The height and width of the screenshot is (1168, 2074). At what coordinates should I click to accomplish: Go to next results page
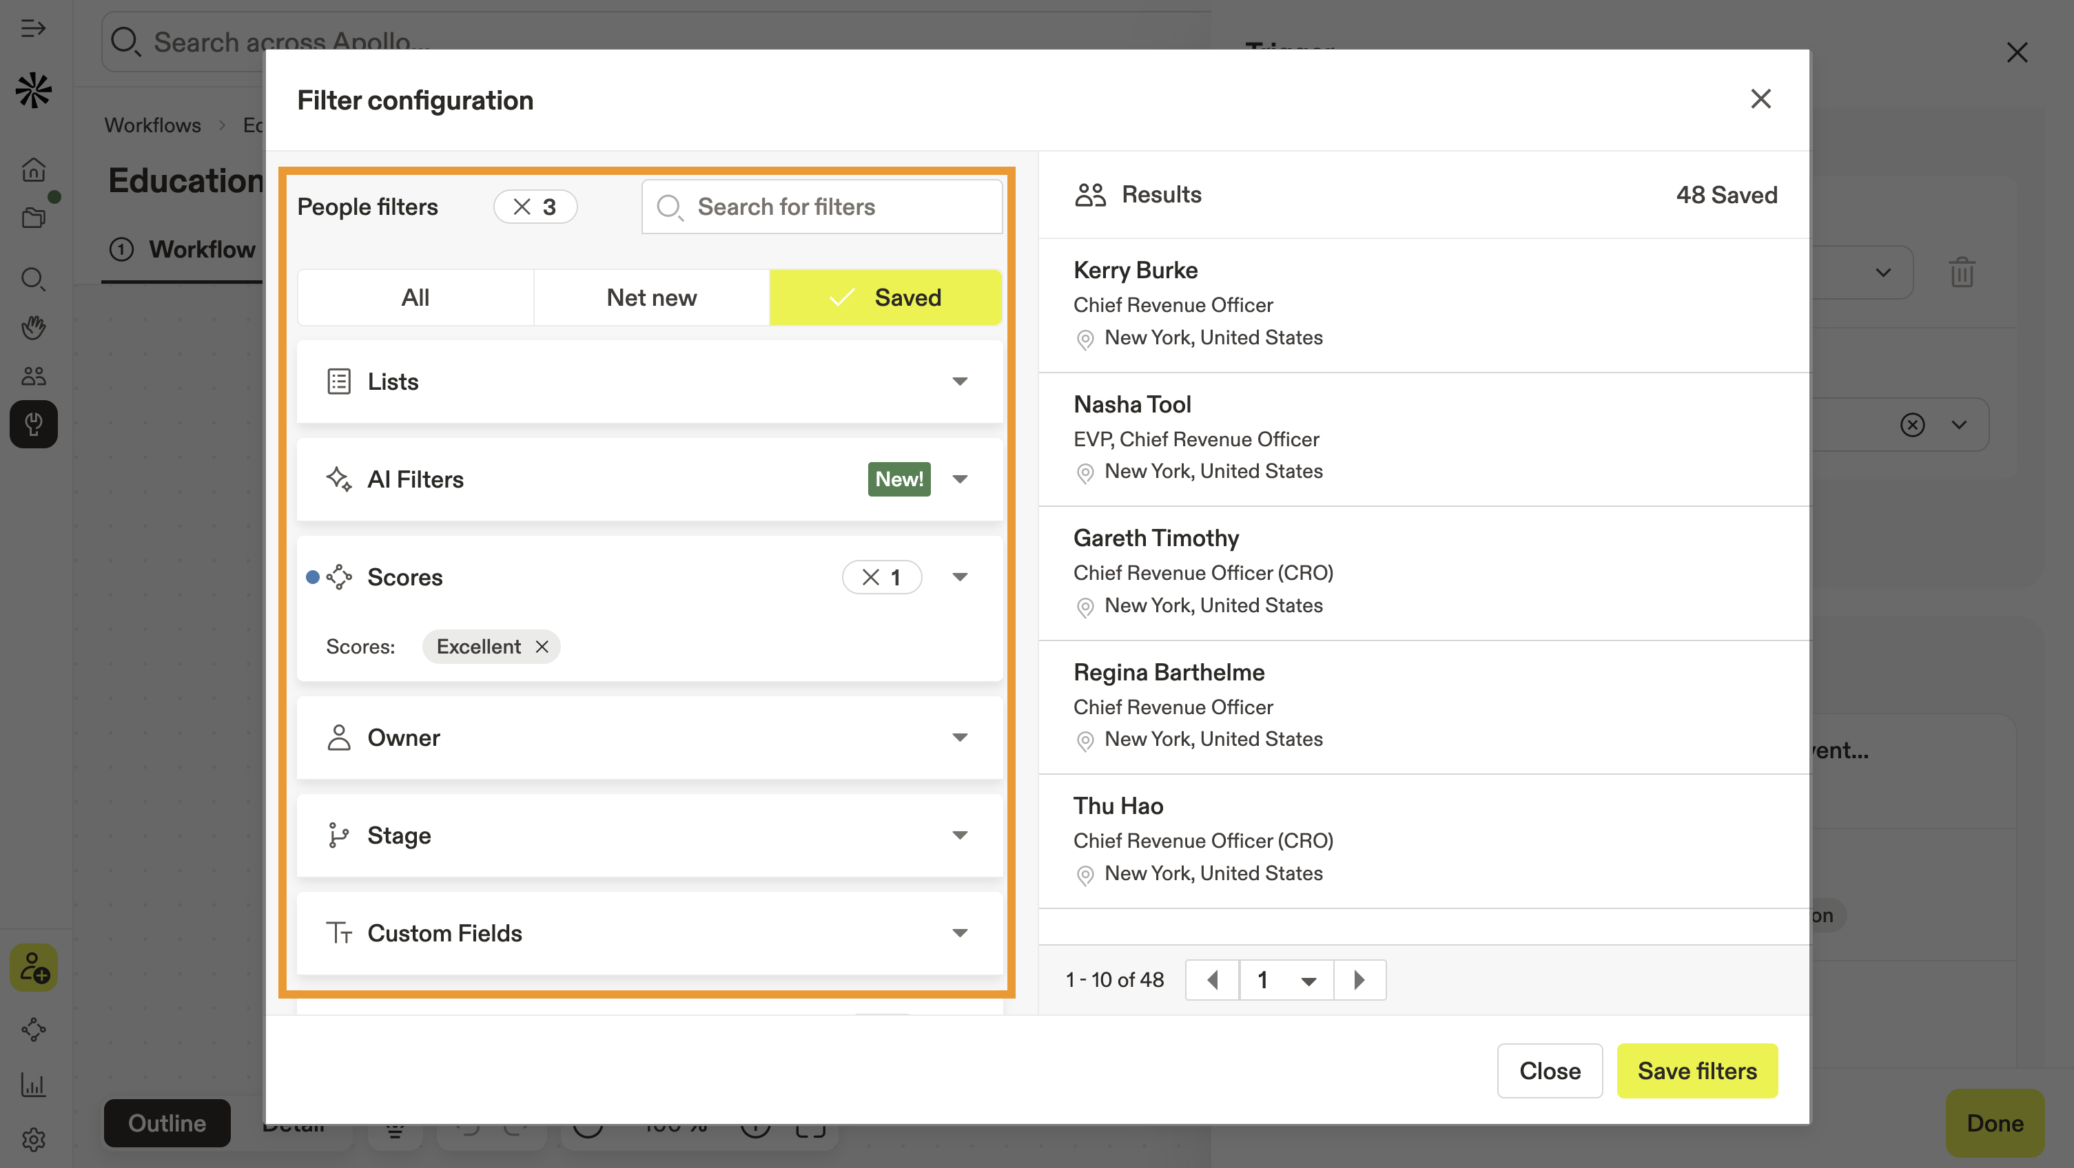tap(1359, 979)
